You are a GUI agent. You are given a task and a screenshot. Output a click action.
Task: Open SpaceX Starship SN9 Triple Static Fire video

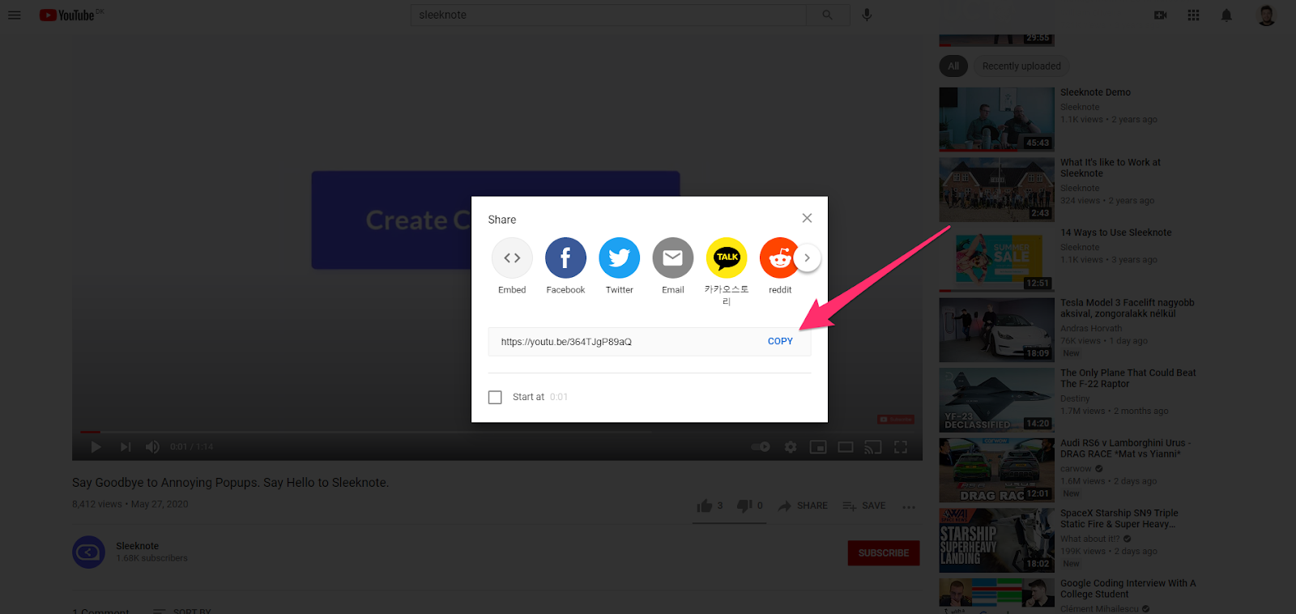pyautogui.click(x=1119, y=518)
